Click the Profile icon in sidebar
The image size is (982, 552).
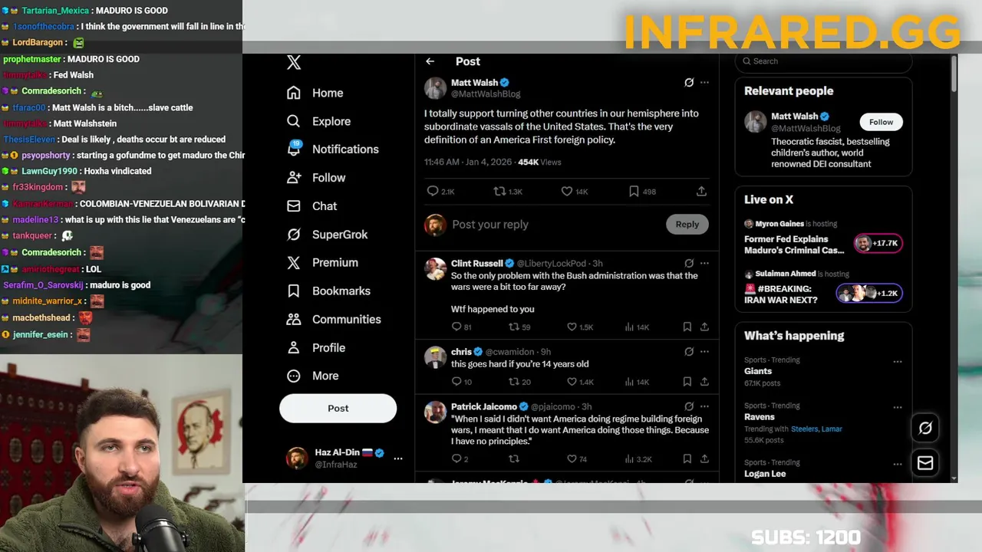pos(293,347)
